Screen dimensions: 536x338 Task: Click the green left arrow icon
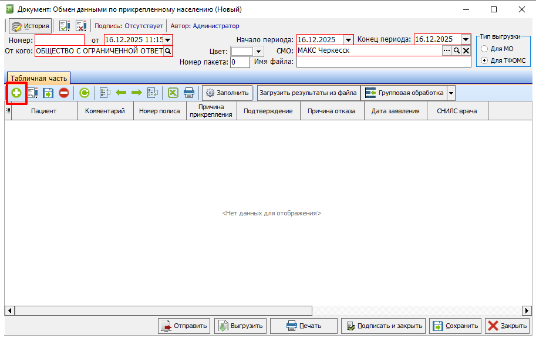click(x=121, y=93)
